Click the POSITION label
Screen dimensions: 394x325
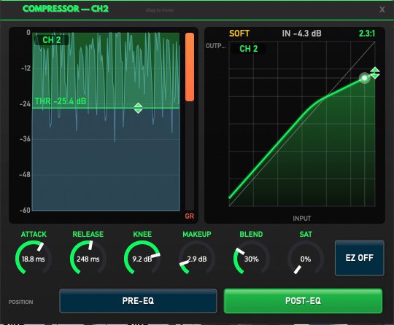(21, 302)
